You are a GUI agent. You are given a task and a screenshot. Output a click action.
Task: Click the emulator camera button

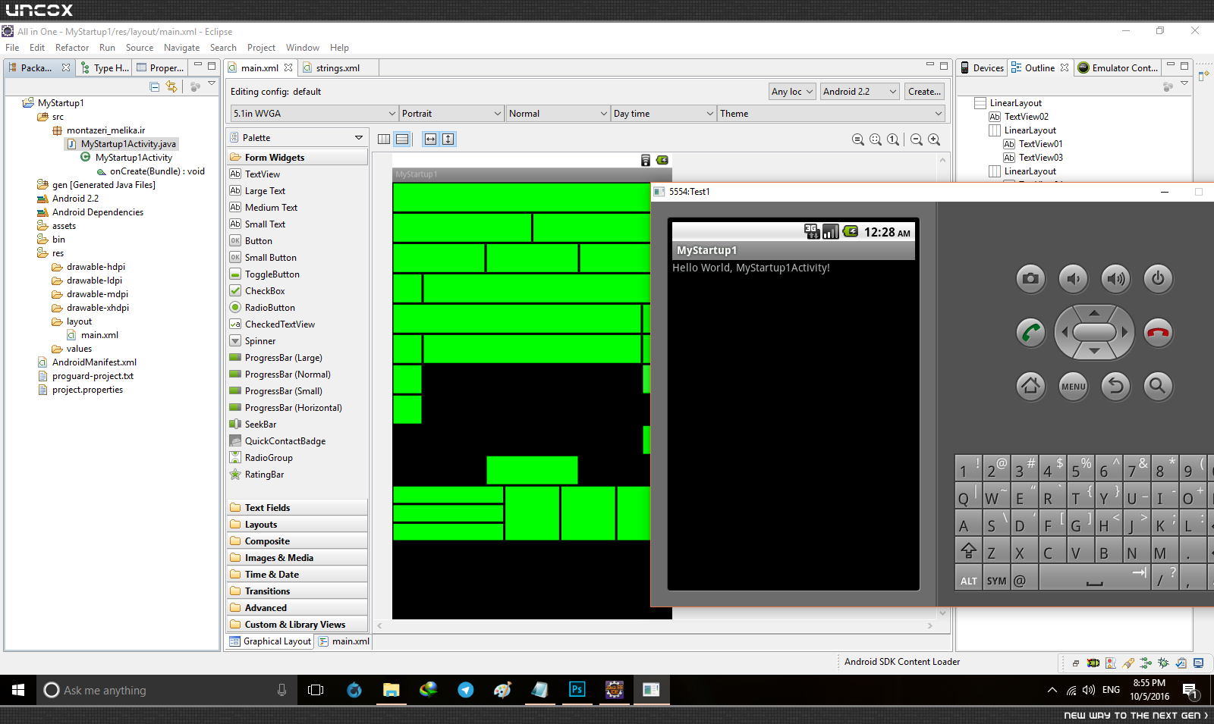point(1030,279)
